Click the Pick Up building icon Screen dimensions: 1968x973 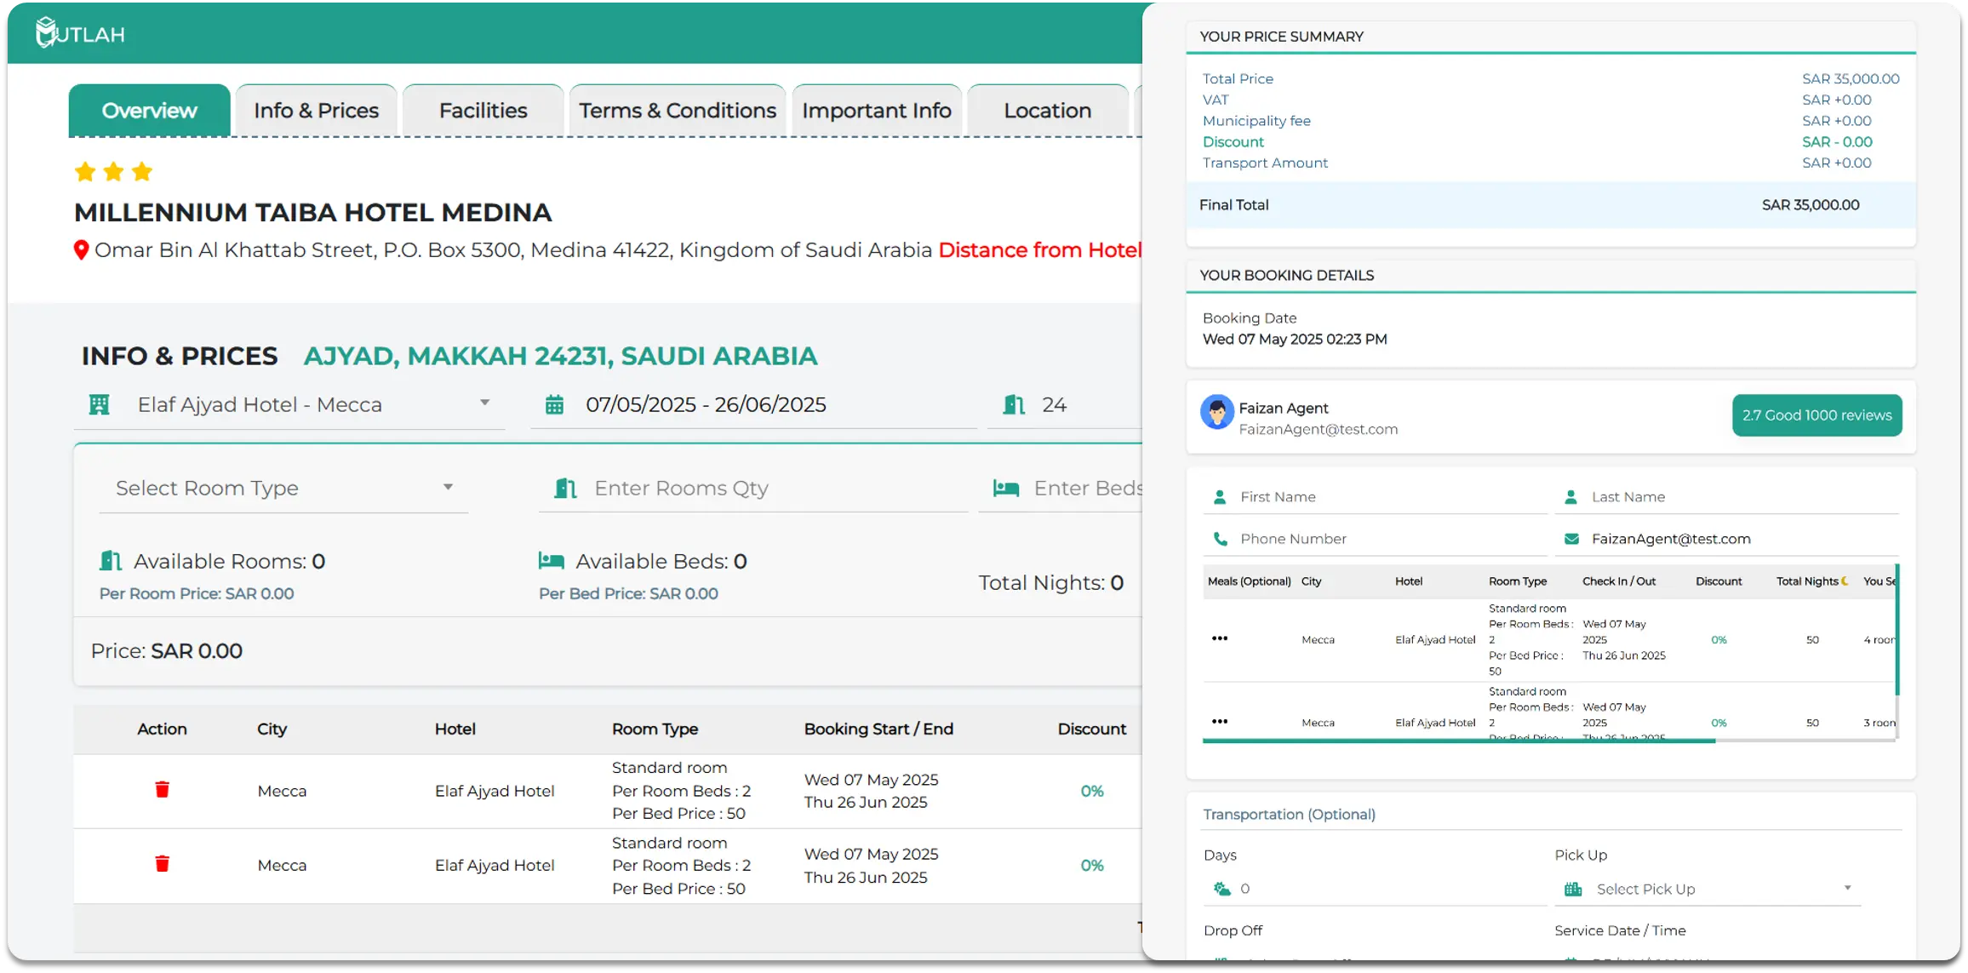[x=1573, y=890]
